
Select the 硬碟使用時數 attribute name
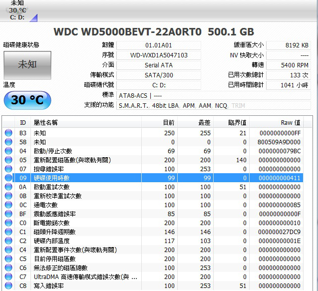tap(51, 178)
